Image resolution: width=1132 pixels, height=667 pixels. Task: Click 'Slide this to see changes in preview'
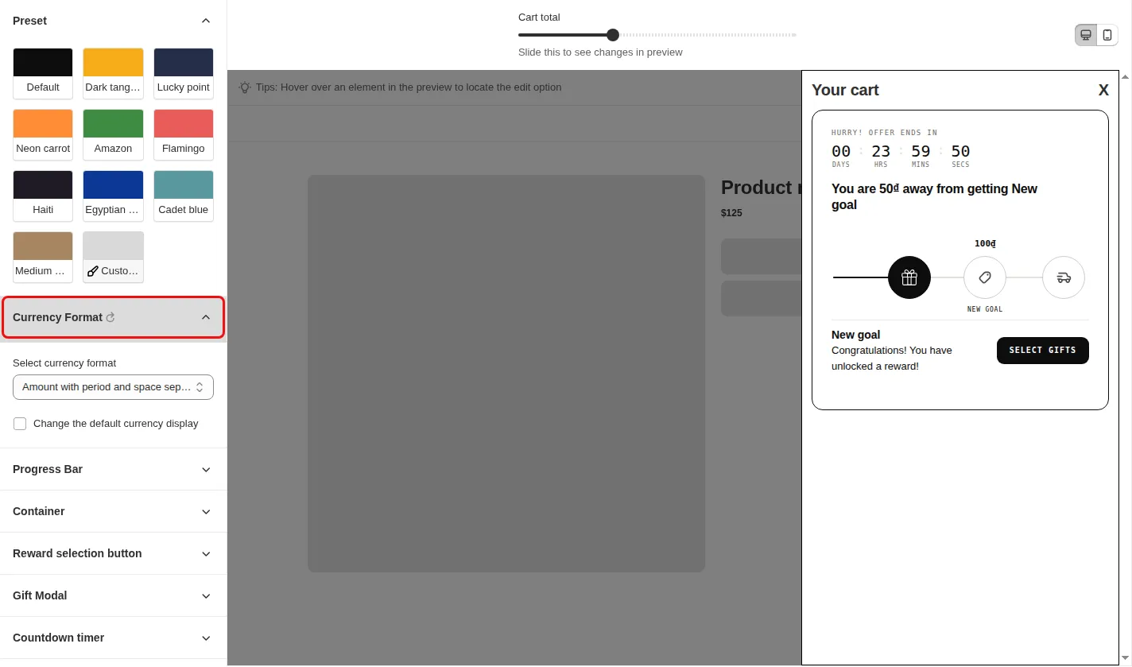tap(600, 52)
